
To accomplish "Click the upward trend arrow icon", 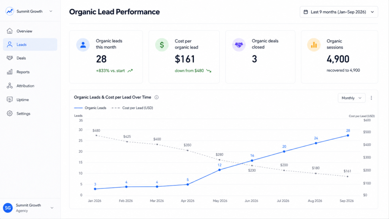I will coord(130,71).
